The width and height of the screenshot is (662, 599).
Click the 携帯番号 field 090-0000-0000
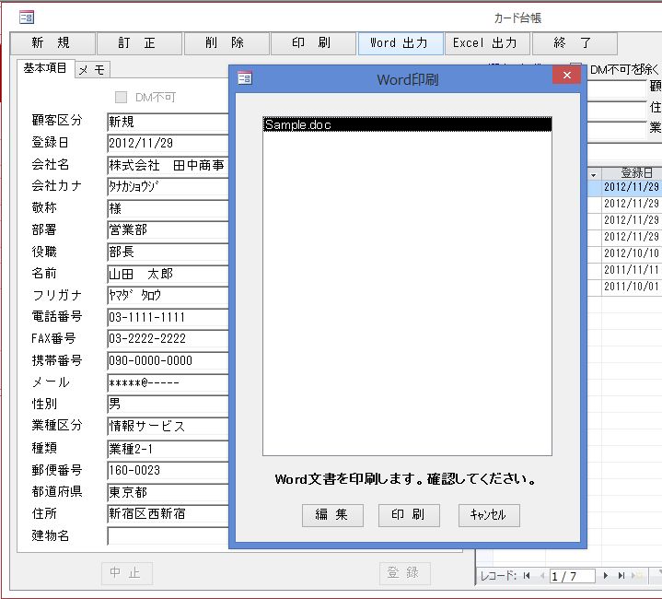coord(168,361)
